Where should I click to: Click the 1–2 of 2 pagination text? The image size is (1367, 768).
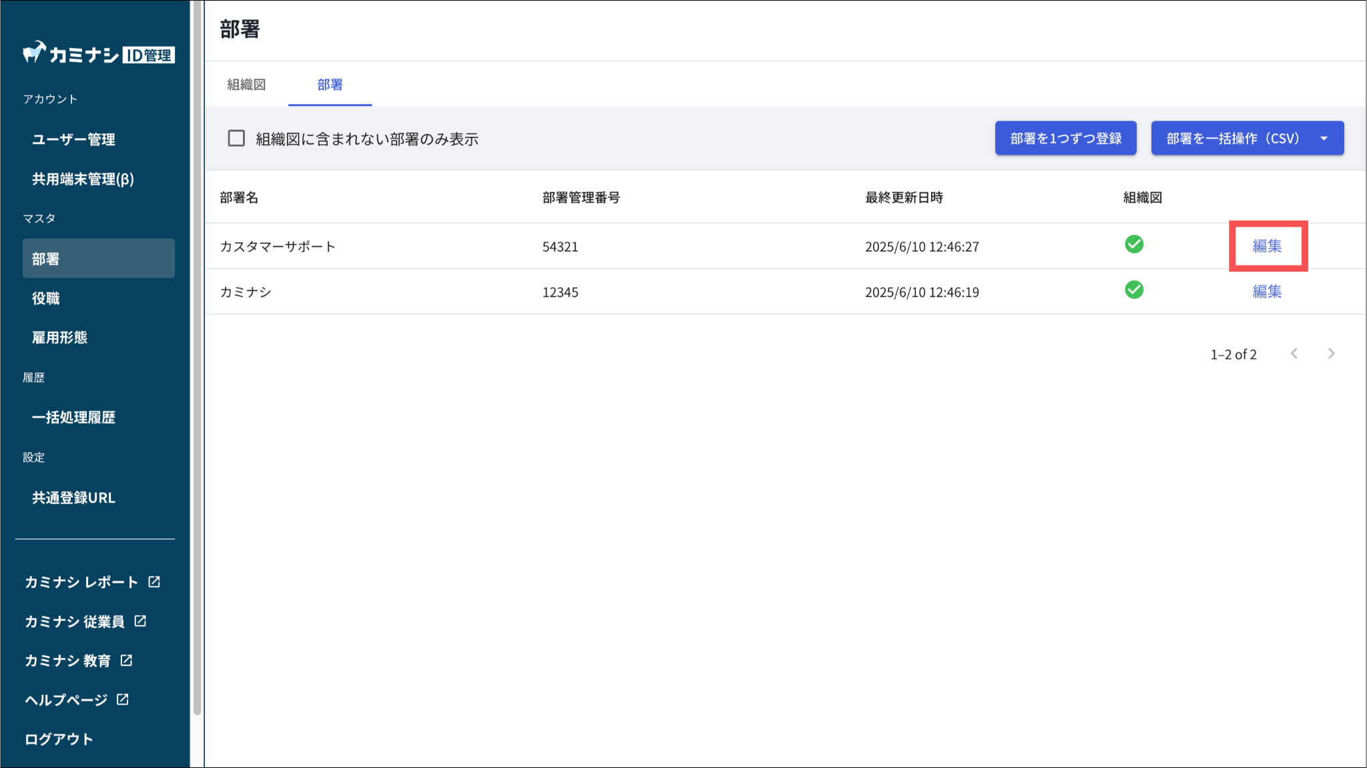[1234, 354]
